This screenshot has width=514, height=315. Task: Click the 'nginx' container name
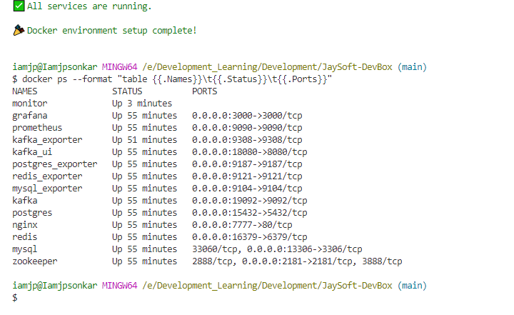(25, 225)
